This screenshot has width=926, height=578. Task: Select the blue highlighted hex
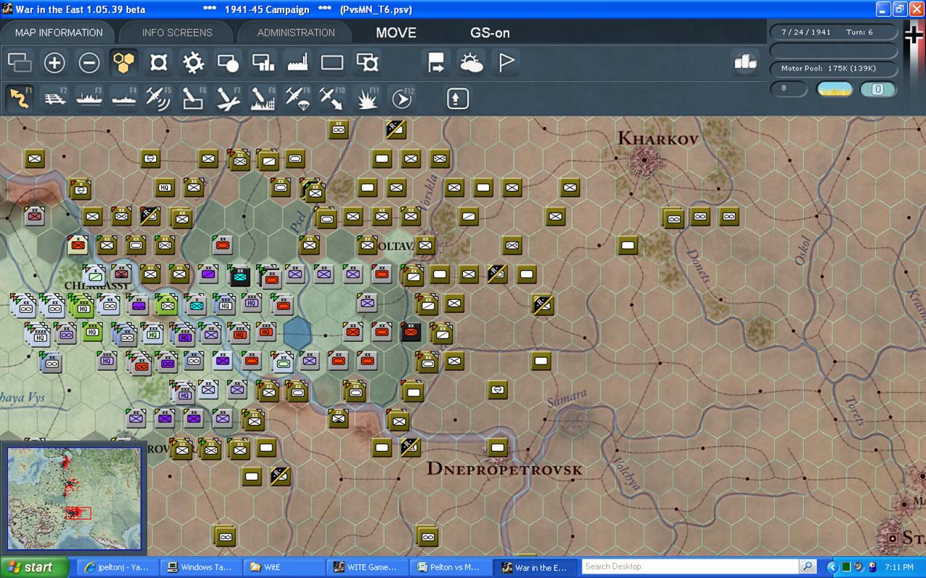click(297, 333)
